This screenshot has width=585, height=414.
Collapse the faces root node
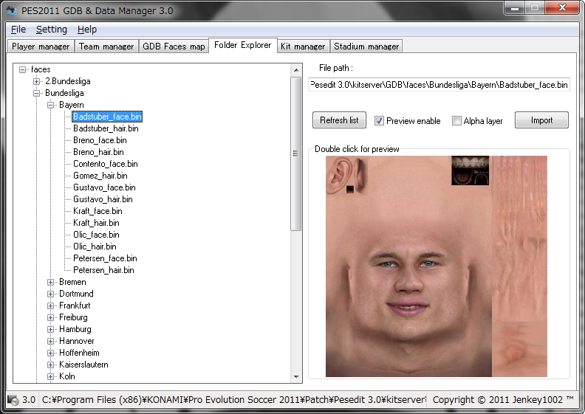pyautogui.click(x=22, y=69)
